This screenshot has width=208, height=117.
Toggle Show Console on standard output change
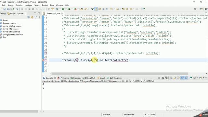click(x=182, y=78)
